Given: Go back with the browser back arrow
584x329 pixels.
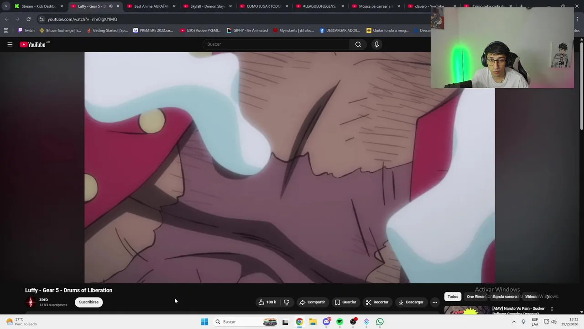Looking at the screenshot, I should pyautogui.click(x=6, y=19).
